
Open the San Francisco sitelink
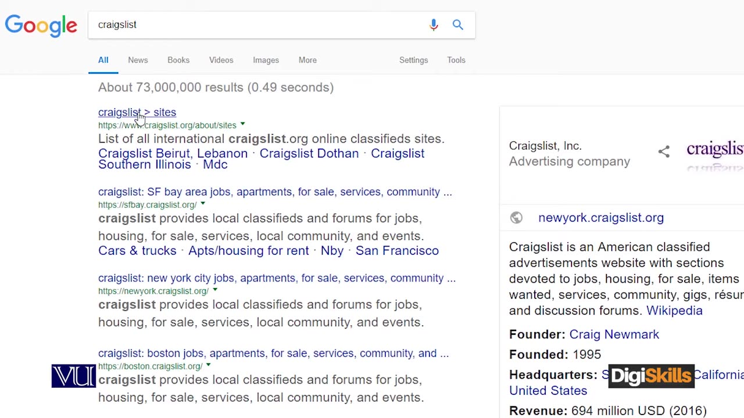[x=397, y=250]
